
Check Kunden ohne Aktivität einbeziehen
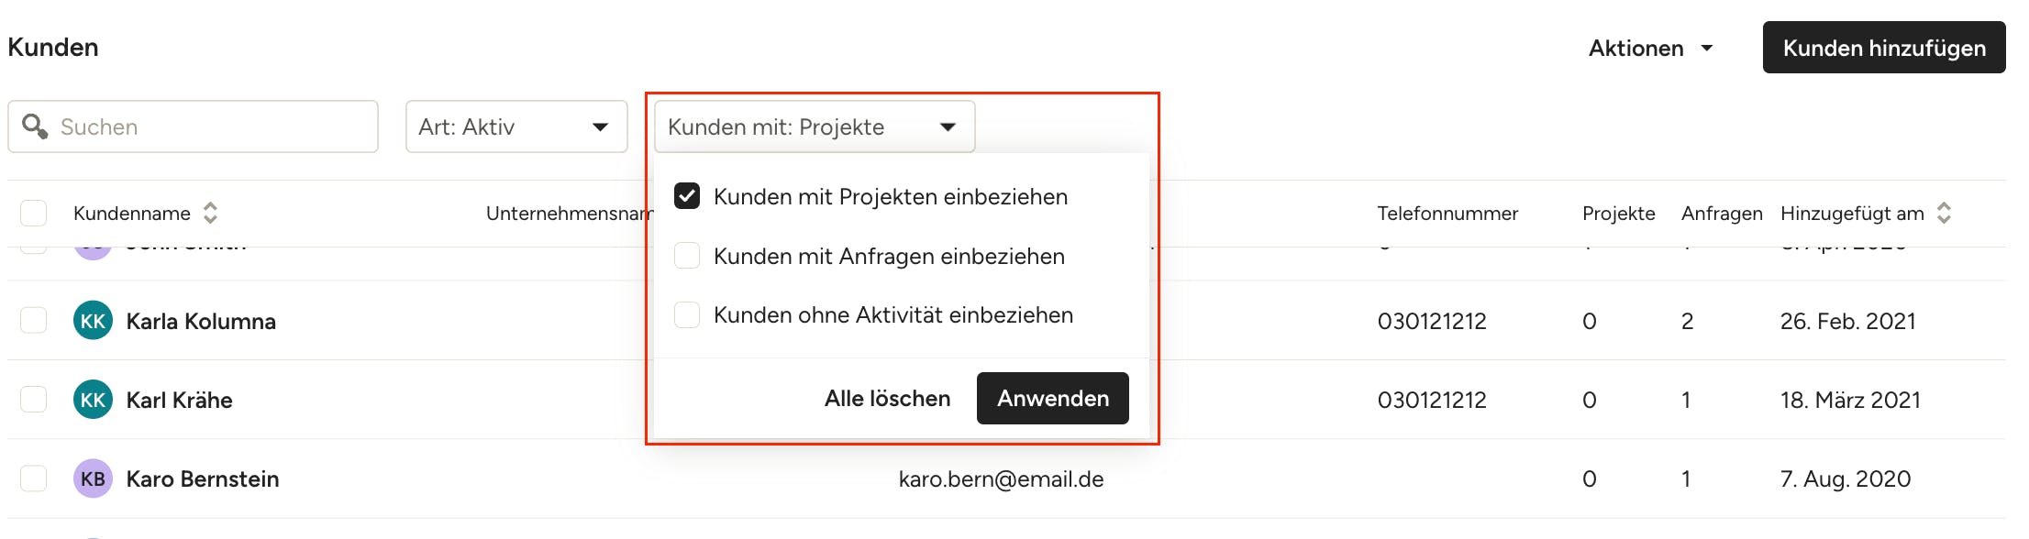687,314
